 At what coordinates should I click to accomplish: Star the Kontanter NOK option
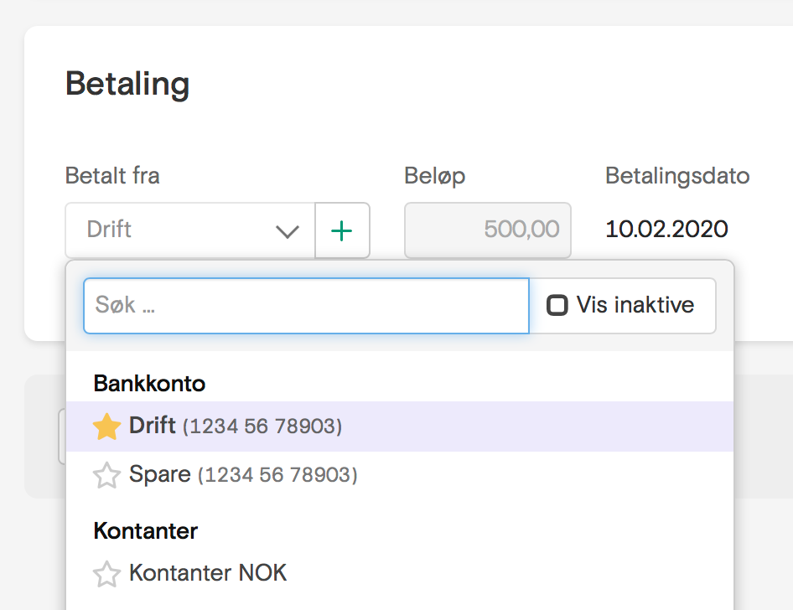106,574
